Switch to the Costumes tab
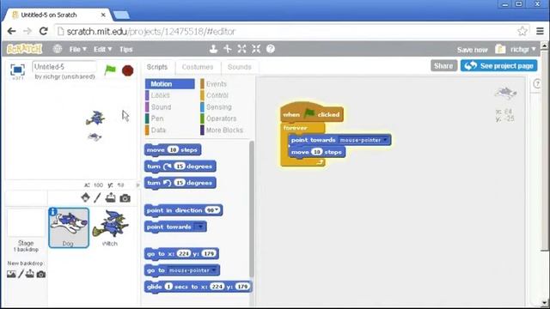The image size is (550, 309). 198,67
